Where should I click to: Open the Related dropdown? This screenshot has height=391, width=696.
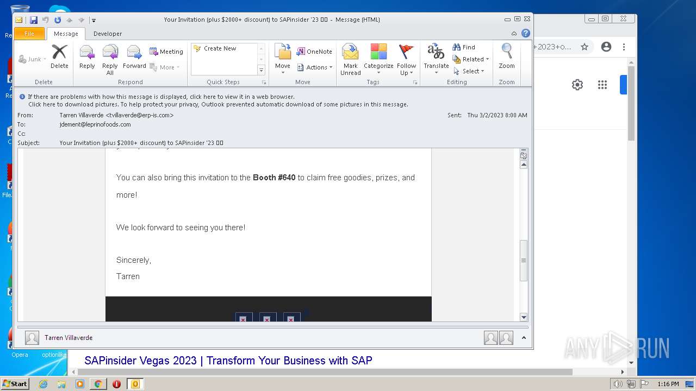[x=471, y=59]
